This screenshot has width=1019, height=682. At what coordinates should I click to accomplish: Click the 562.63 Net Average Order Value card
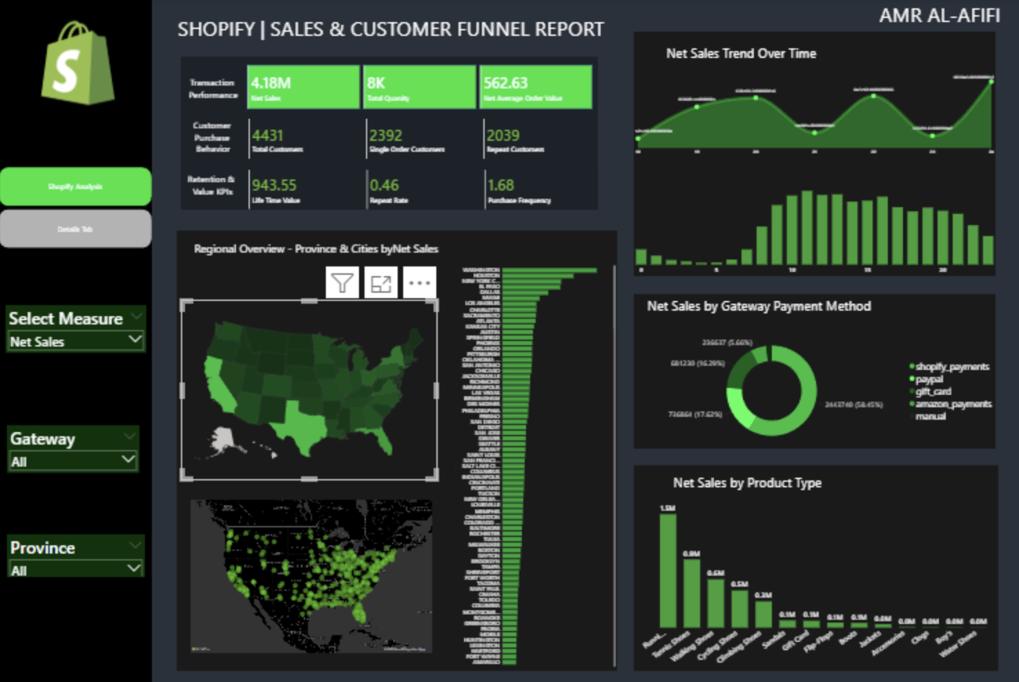[536, 87]
